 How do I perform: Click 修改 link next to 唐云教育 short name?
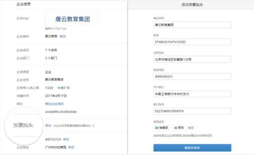click(63, 36)
